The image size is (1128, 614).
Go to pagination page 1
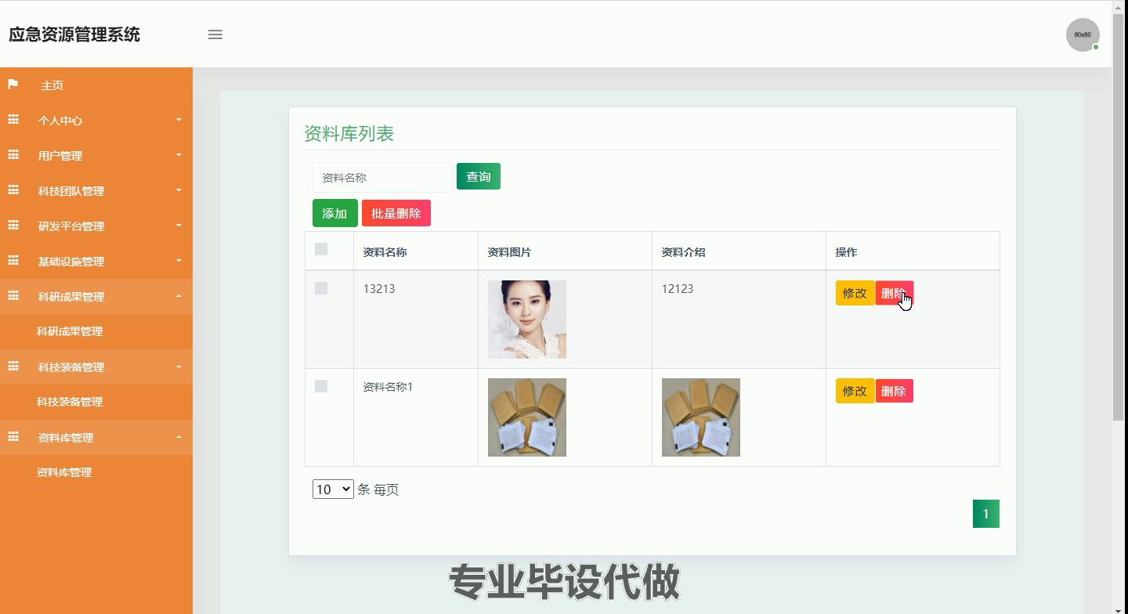[986, 514]
